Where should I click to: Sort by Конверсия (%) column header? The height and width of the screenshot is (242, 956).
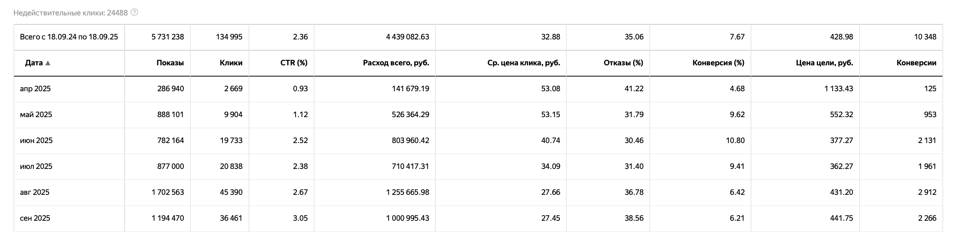pos(718,63)
